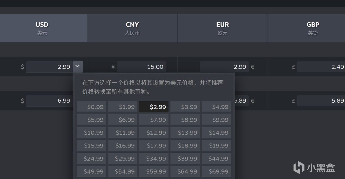Select the $69.99 price option
This screenshot has height=179, width=345.
(x=216, y=171)
